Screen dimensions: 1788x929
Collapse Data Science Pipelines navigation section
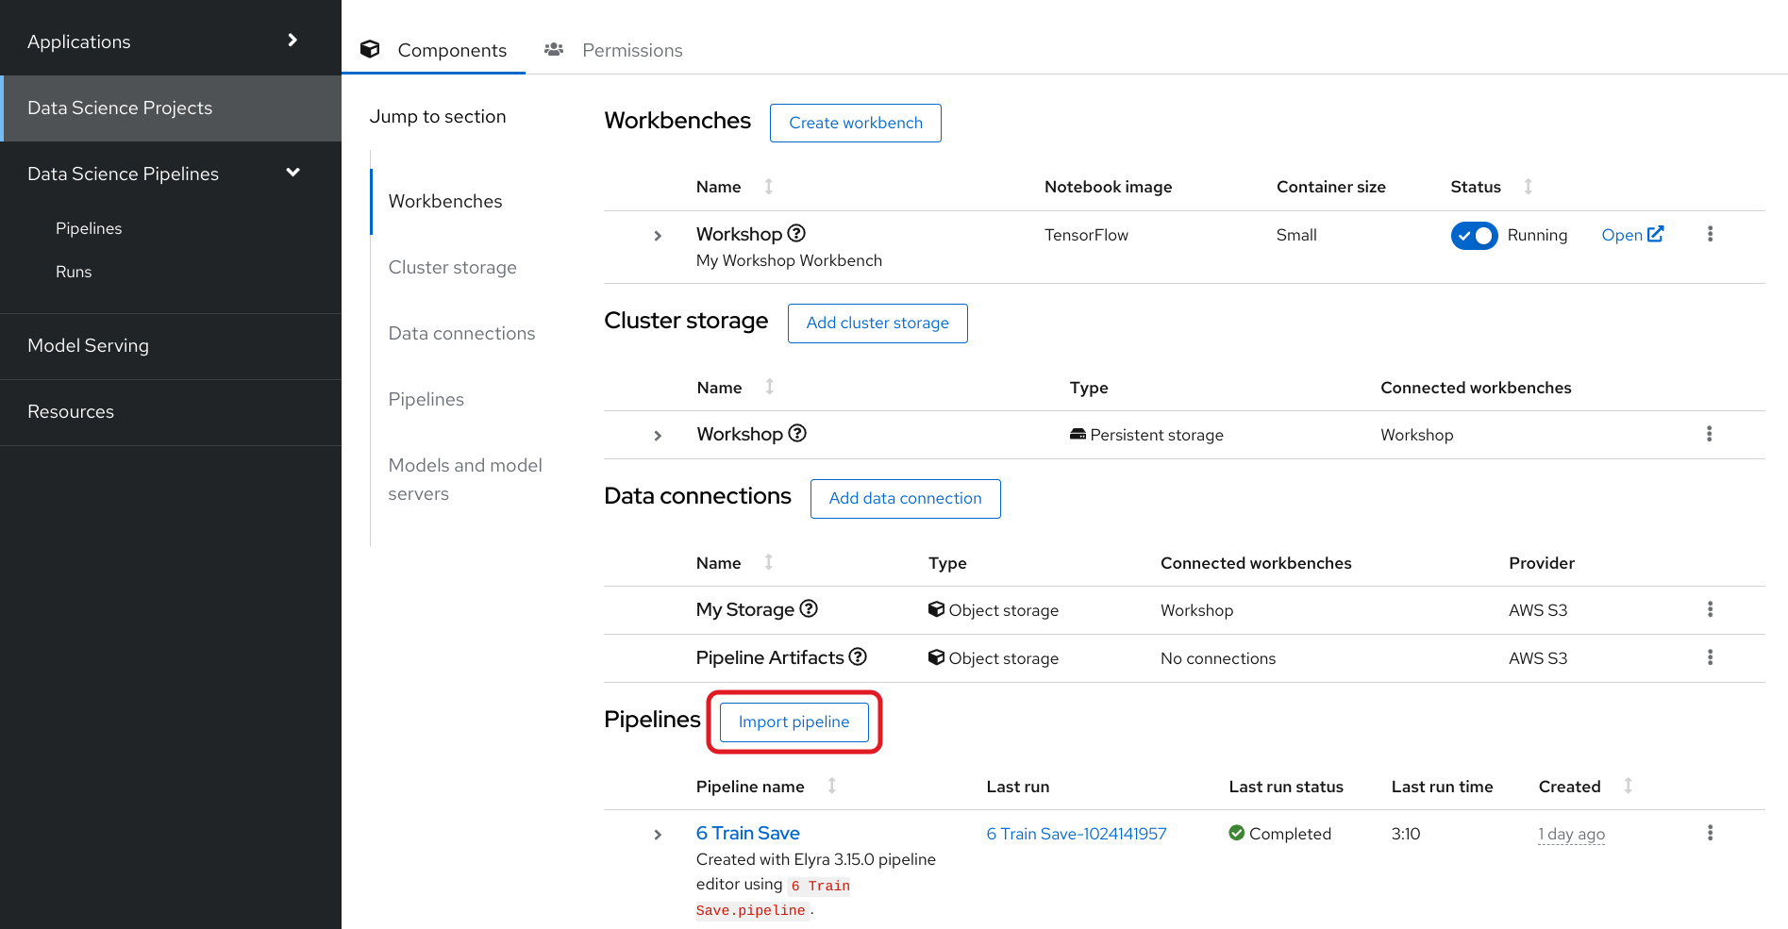pyautogui.click(x=292, y=173)
